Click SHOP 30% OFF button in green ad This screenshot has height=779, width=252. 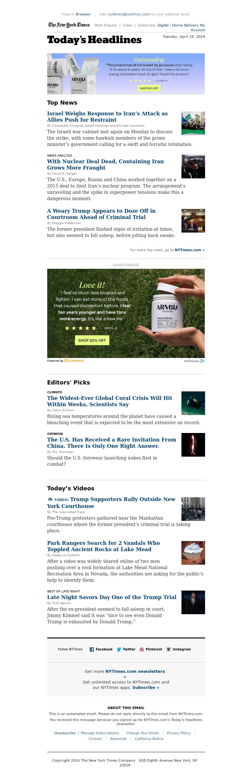pos(92,340)
